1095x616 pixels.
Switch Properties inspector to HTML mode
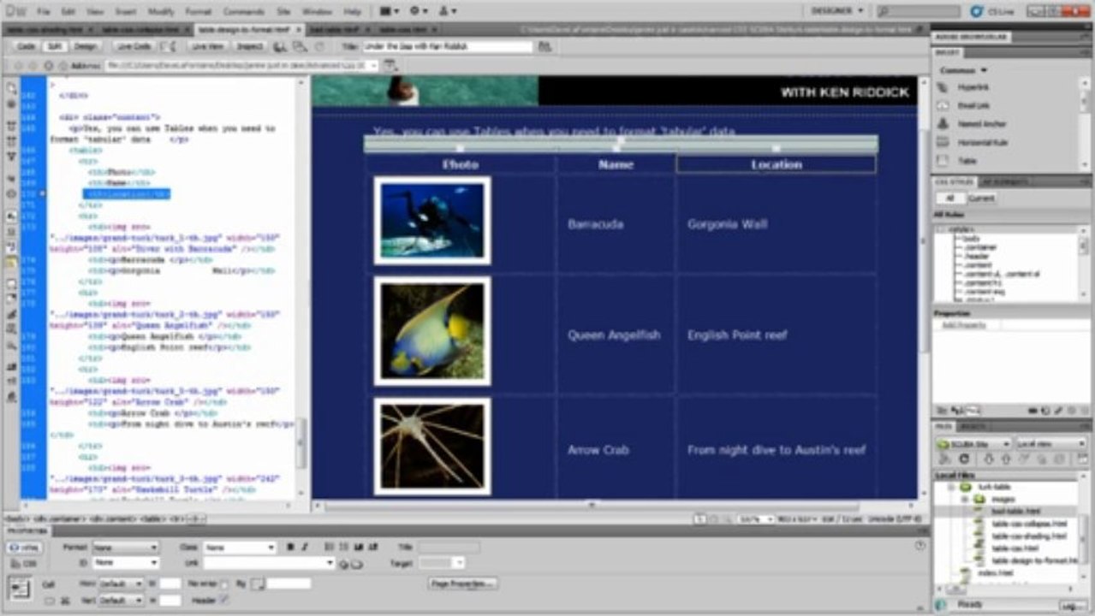coord(25,548)
